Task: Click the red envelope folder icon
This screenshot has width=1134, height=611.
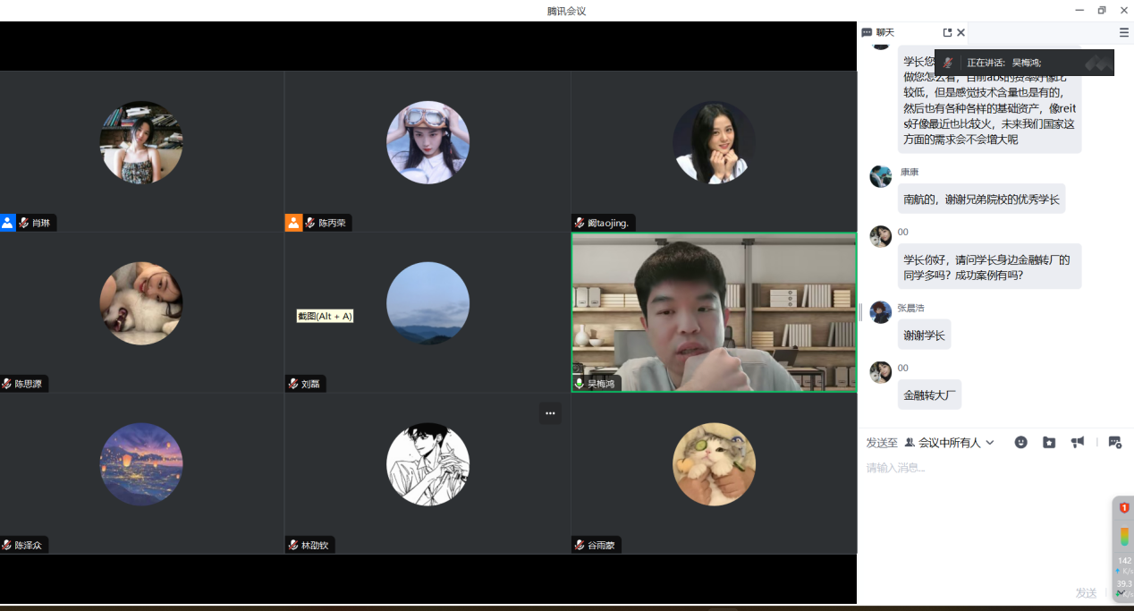Action: (1049, 442)
